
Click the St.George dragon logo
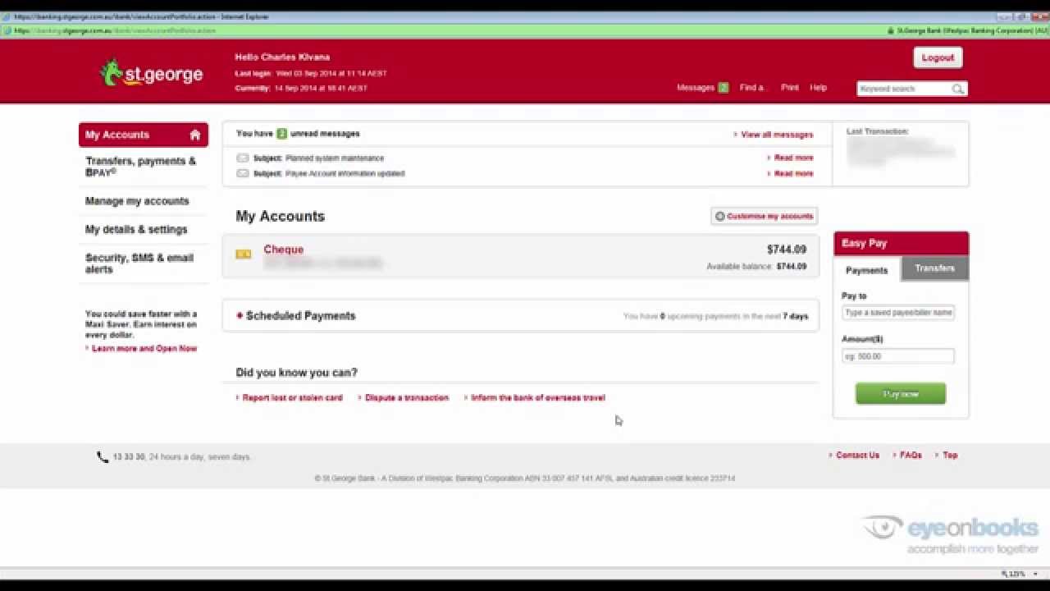(151, 73)
